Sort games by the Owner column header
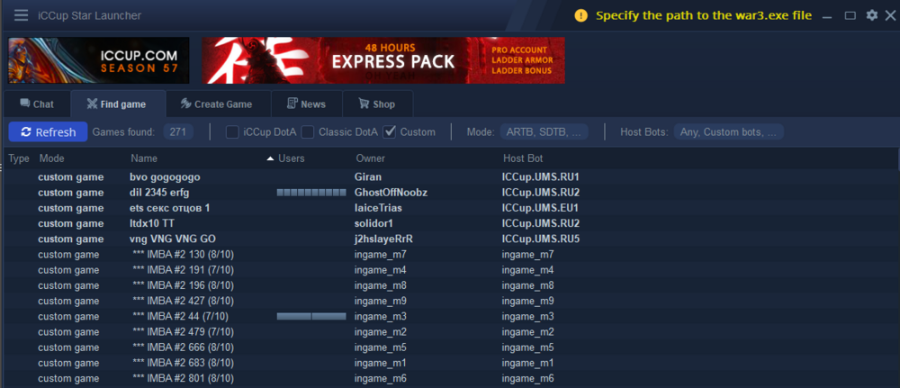Screen dimensions: 900x388 [370, 158]
